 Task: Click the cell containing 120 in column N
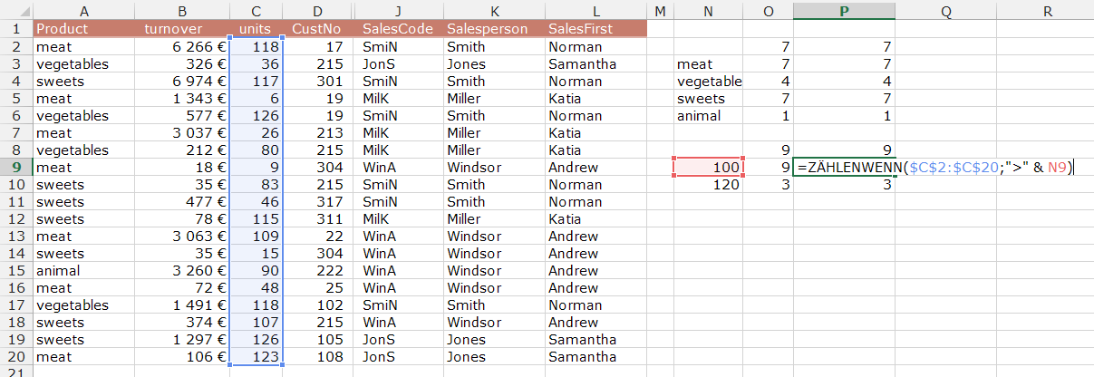[x=708, y=185]
